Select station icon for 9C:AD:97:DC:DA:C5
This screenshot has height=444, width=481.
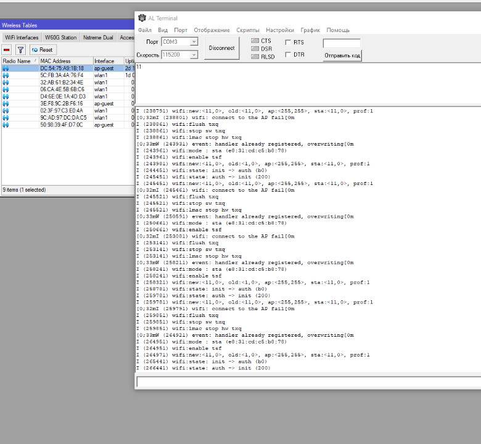(6, 118)
